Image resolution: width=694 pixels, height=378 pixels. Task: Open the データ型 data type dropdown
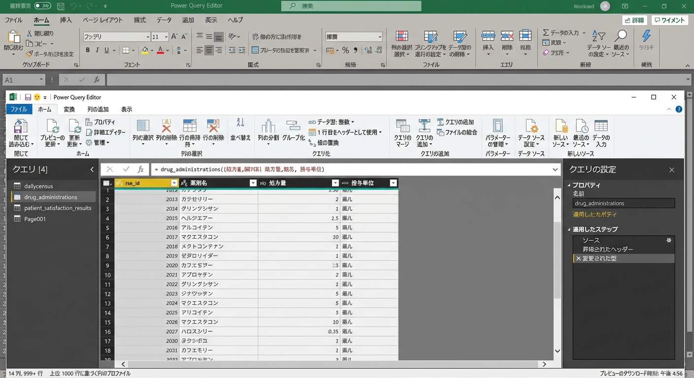[x=331, y=122]
